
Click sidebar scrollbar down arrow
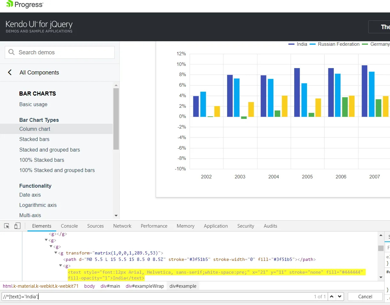(116, 216)
